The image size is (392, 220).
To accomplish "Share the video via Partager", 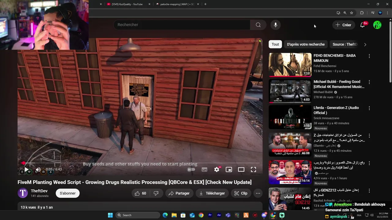I will pos(179,193).
